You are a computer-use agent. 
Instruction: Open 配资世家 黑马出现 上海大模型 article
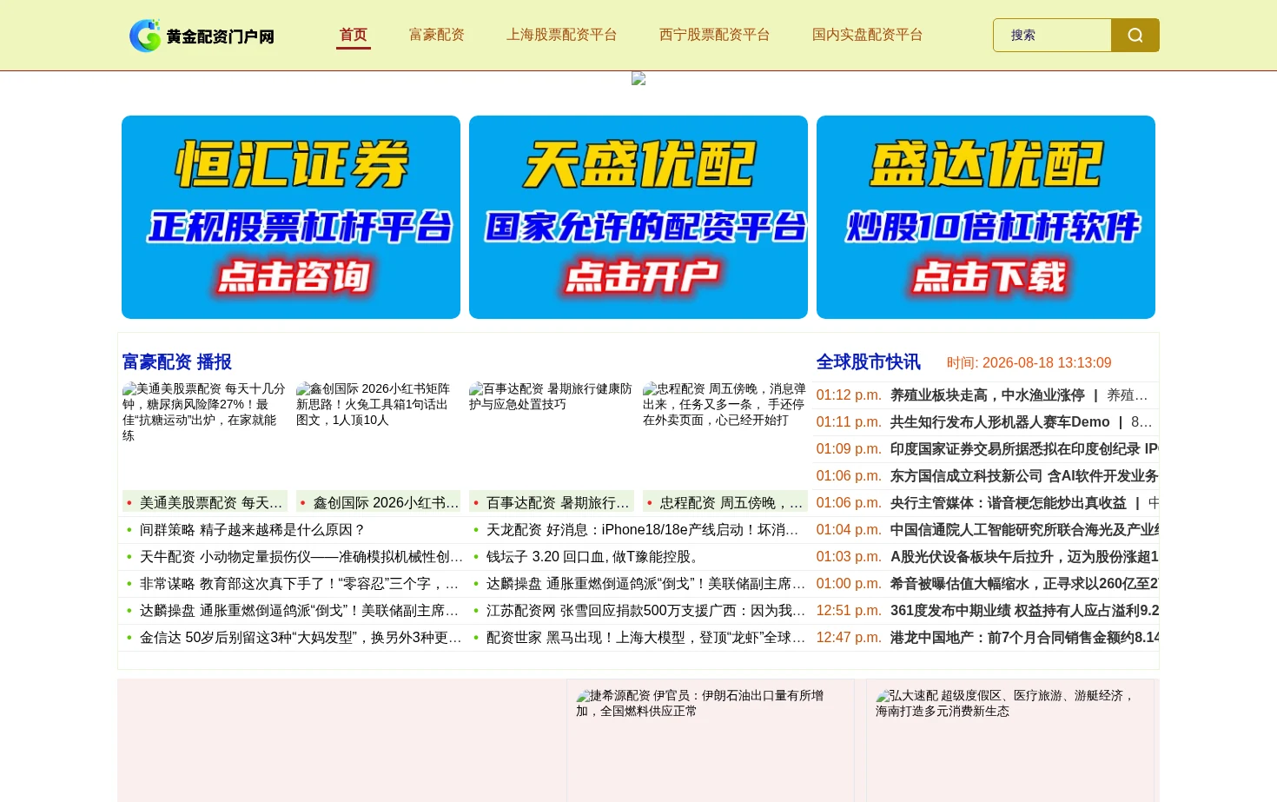(x=646, y=637)
